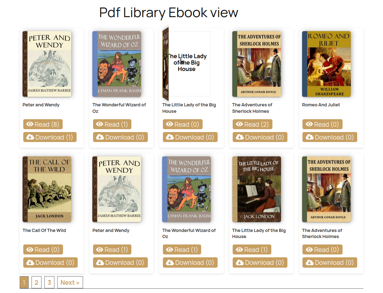Screen dimensions: 383x293
Task: Open the Romeo and Juliet cover image
Action: pos(326,64)
